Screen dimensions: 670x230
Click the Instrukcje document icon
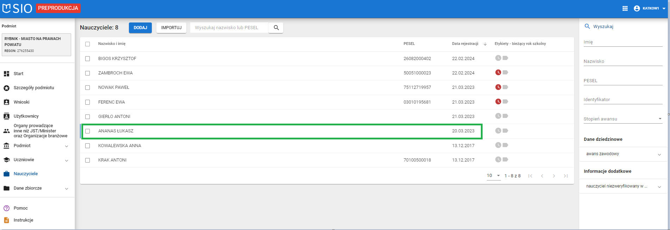[x=6, y=220]
